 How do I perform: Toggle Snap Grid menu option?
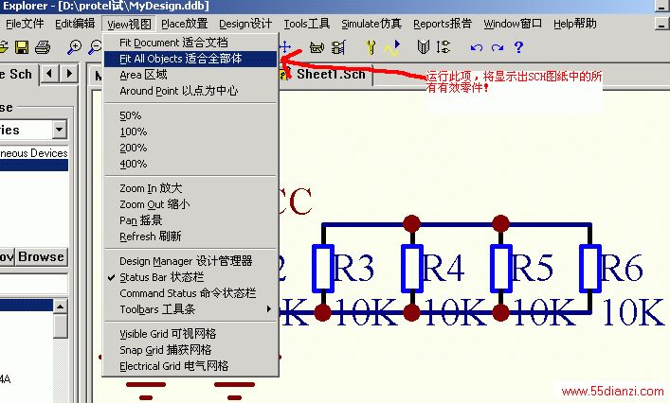click(x=190, y=350)
